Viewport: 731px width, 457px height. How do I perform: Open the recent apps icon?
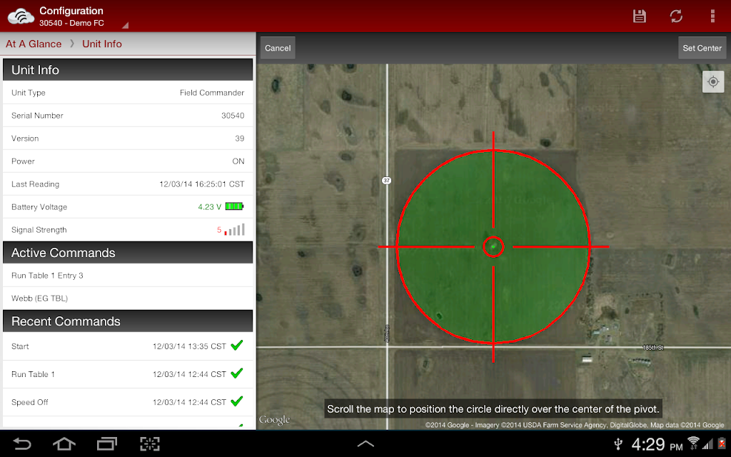coord(107,443)
